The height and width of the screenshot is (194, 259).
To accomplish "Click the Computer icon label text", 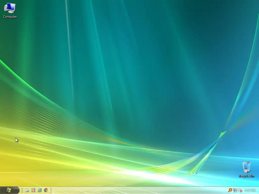I will [x=10, y=17].
